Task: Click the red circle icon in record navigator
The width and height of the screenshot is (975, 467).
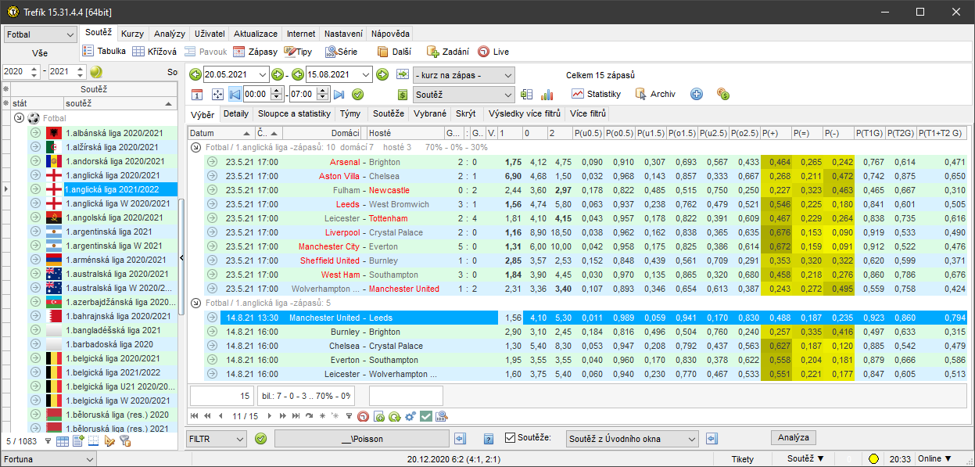Action: point(363,416)
